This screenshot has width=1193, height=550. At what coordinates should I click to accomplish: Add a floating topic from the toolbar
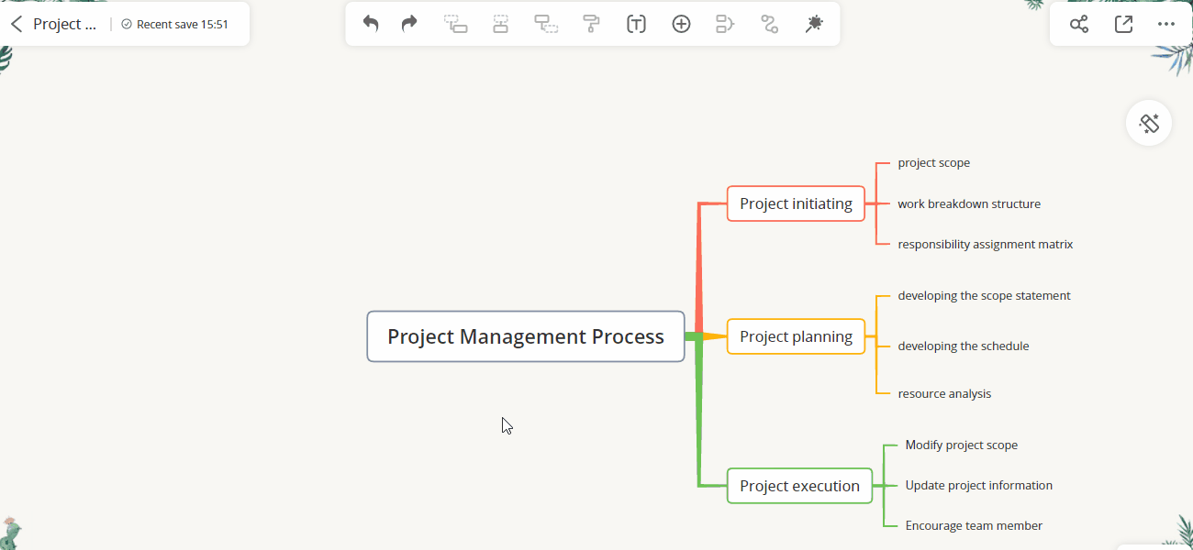click(546, 24)
